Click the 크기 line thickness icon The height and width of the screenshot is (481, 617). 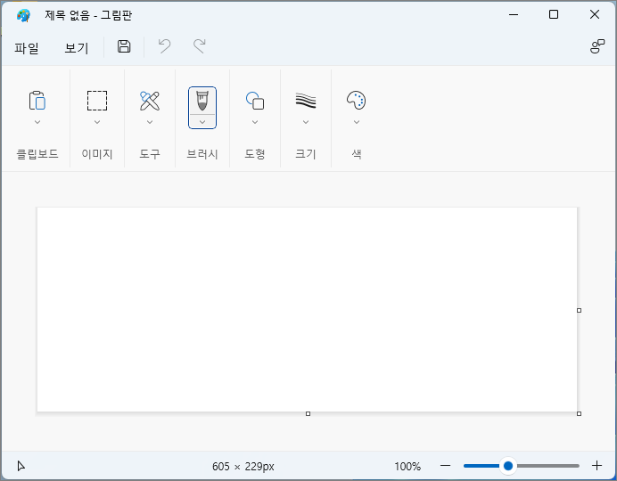click(x=306, y=101)
